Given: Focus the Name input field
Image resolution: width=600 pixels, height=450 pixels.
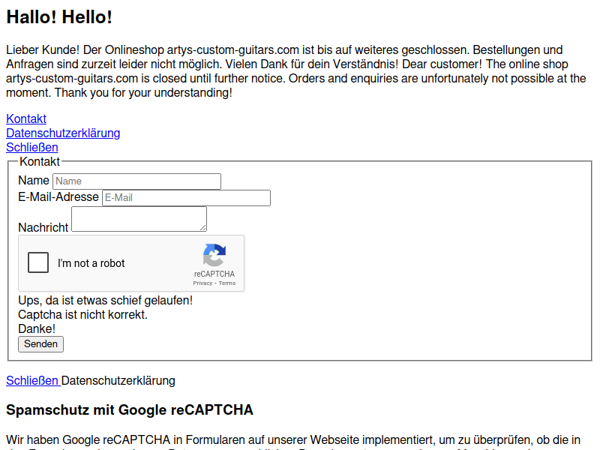Looking at the screenshot, I should [136, 181].
